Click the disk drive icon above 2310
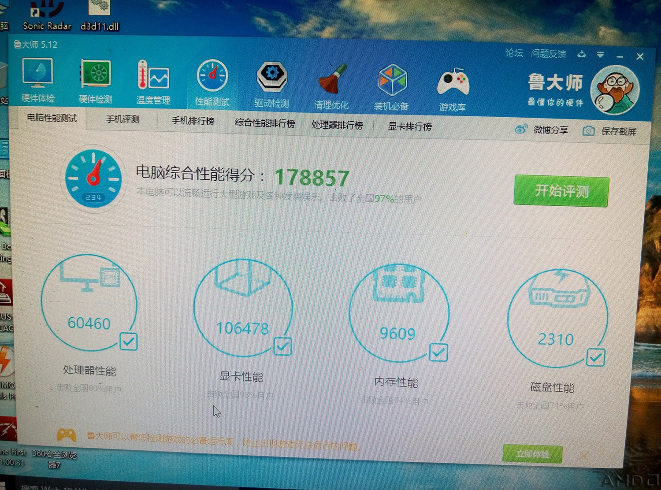Image resolution: width=661 pixels, height=490 pixels. 559,290
